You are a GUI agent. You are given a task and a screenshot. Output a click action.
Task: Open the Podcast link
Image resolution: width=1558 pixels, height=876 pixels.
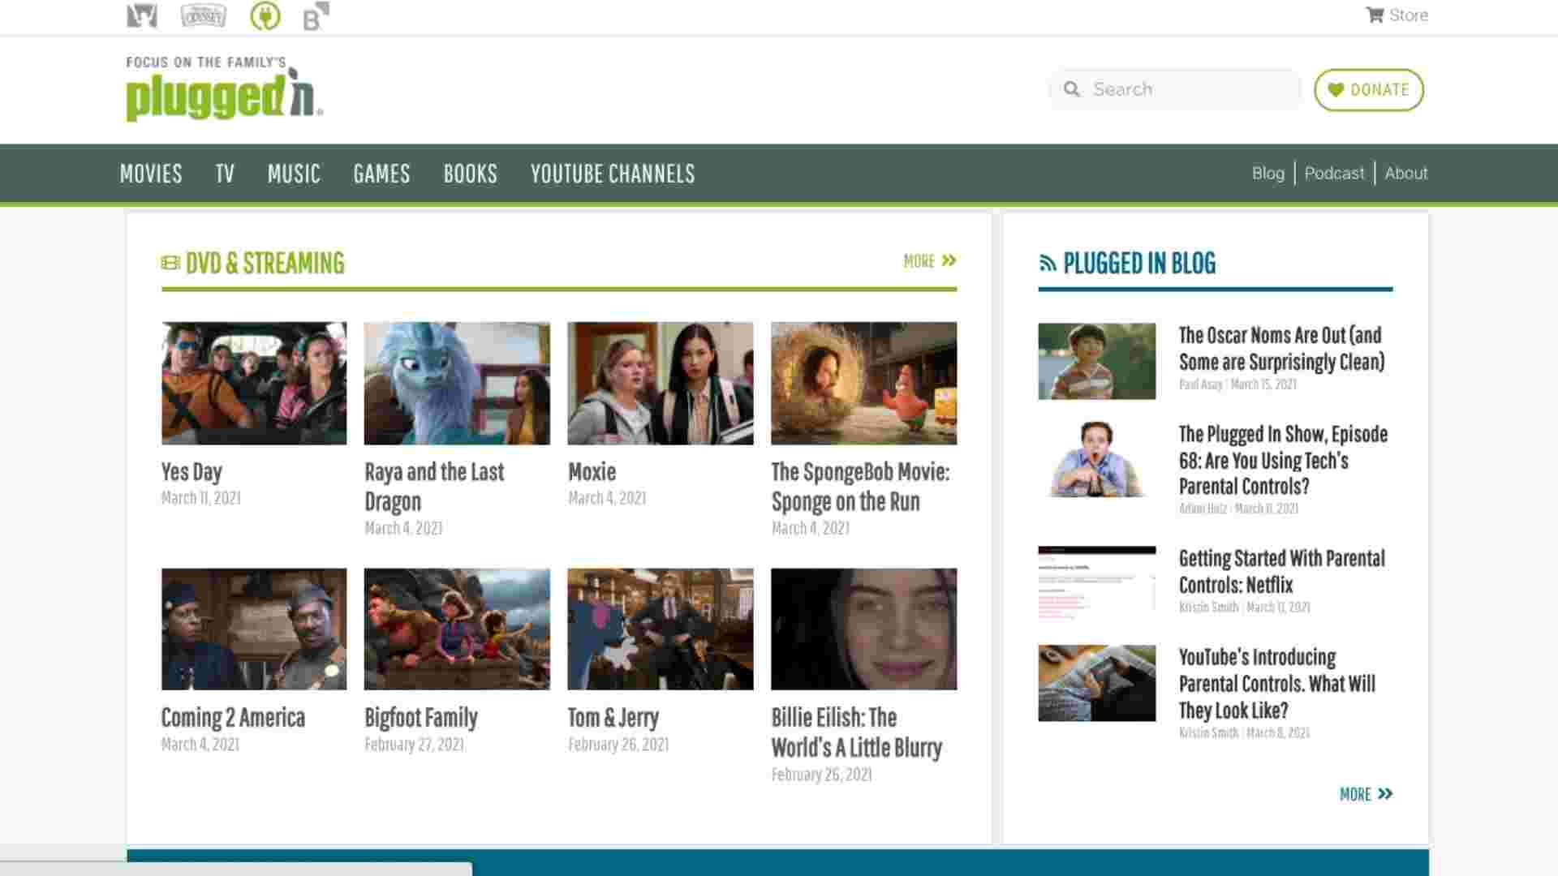coord(1333,173)
